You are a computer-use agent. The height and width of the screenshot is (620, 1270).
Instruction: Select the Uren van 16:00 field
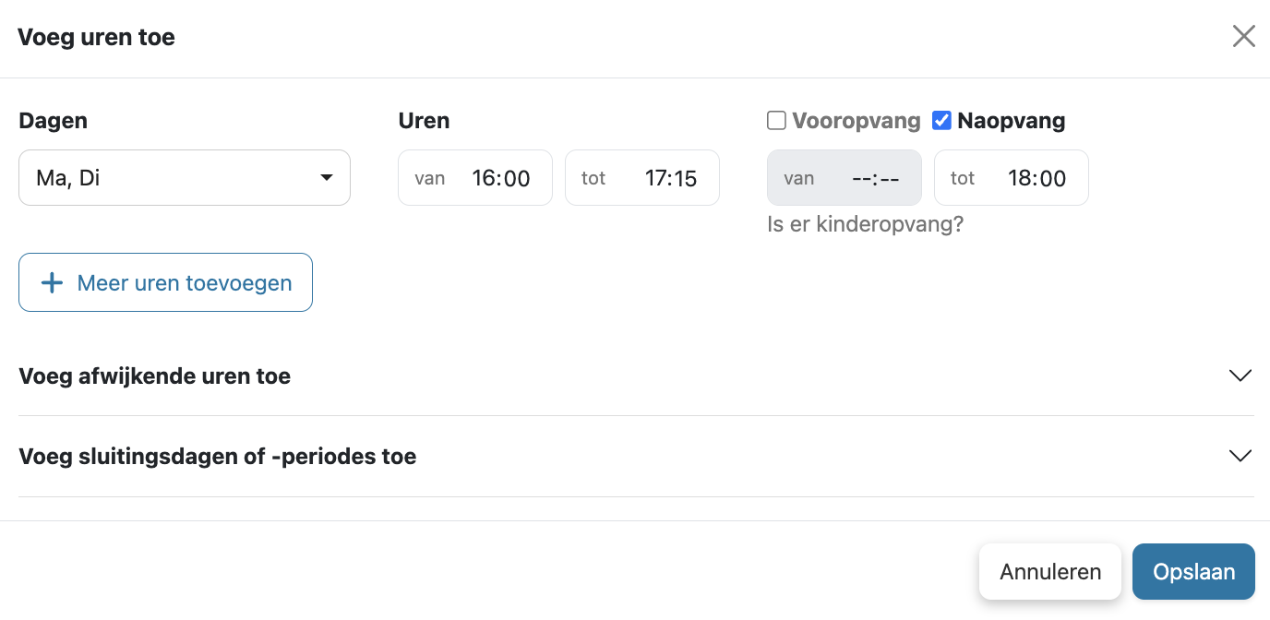[x=475, y=177]
